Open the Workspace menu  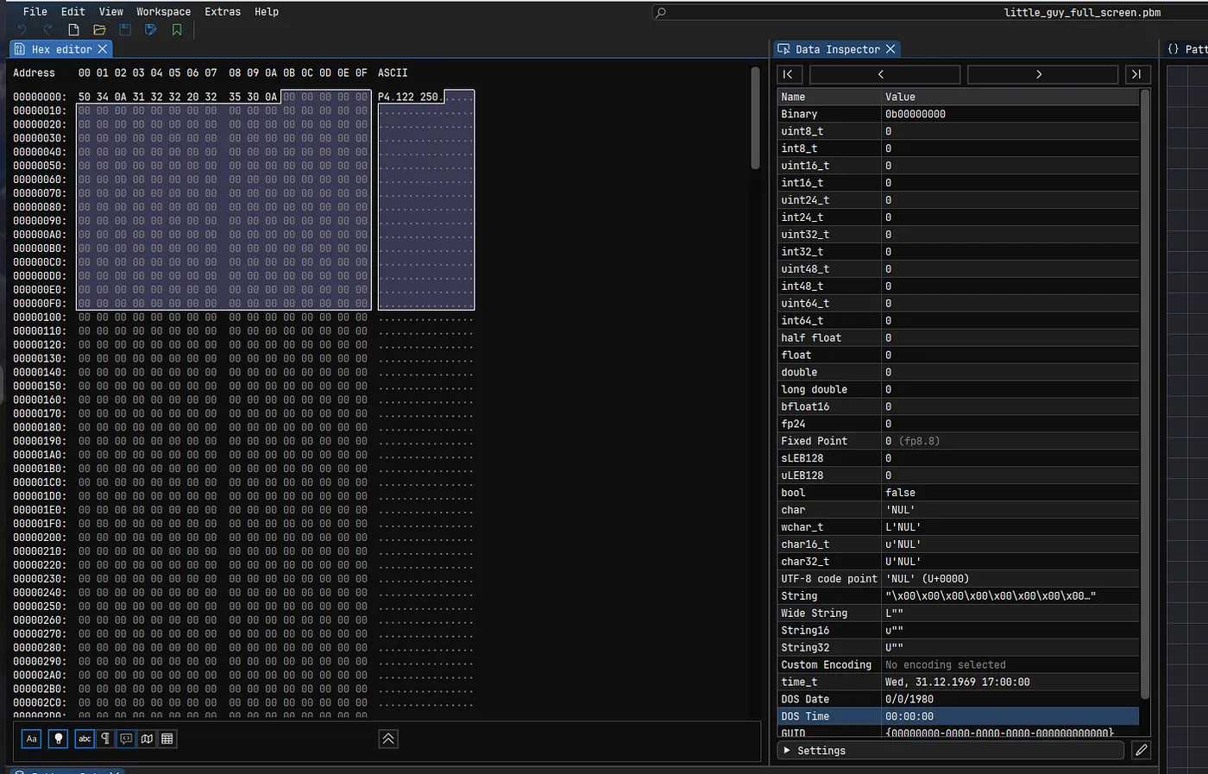point(164,12)
